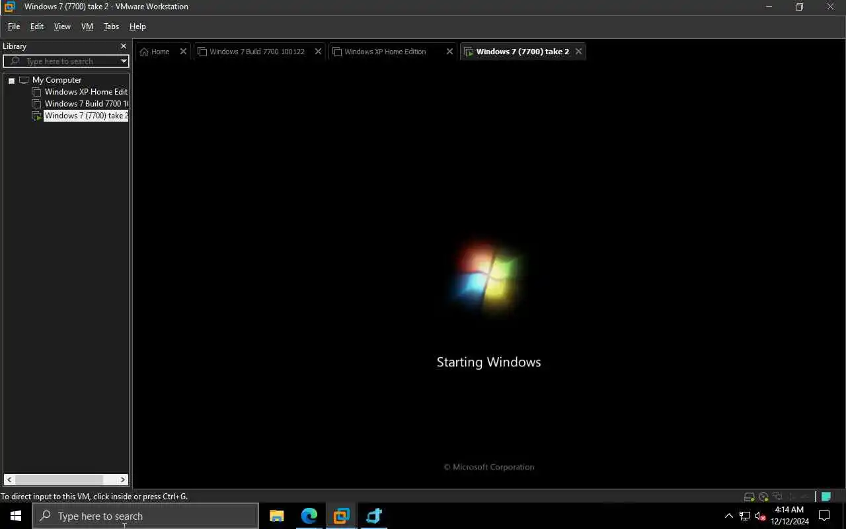Launch Microsoft Edge from the taskbar
This screenshot has height=529, width=846.
(309, 516)
